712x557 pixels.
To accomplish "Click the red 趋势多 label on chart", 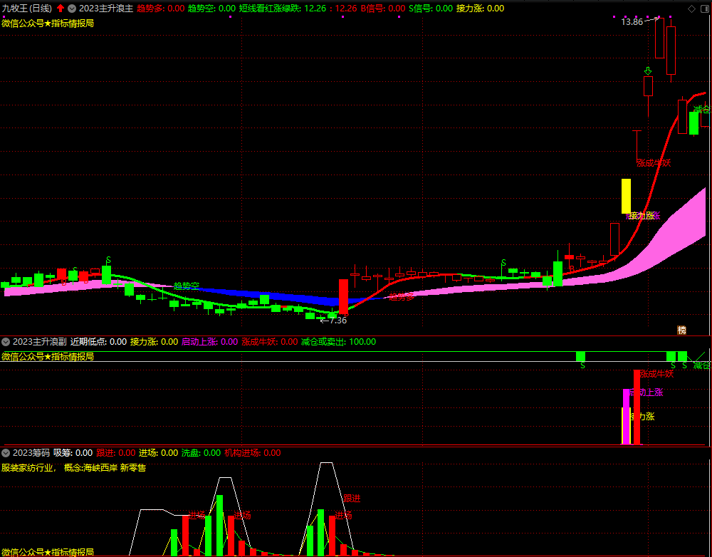I will 402,297.
